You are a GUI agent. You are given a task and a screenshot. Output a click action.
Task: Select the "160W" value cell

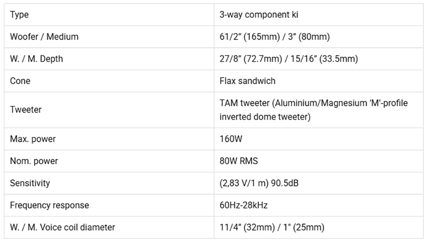coord(231,139)
